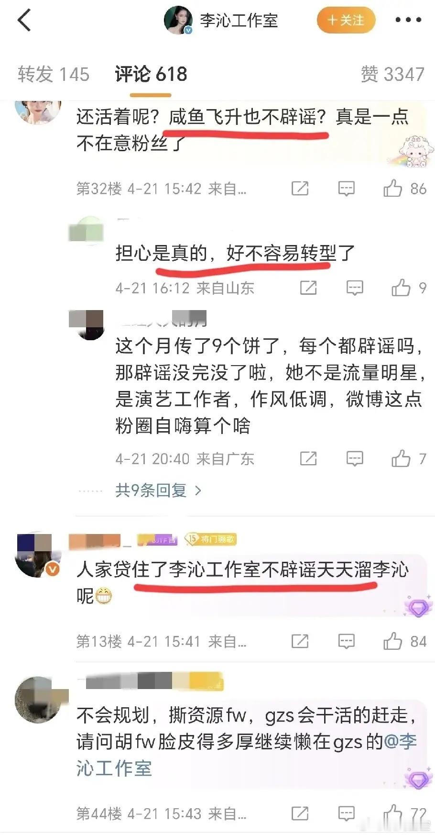
Task: Like the 第32楼 comment with 86 likes
Action: click(x=404, y=189)
